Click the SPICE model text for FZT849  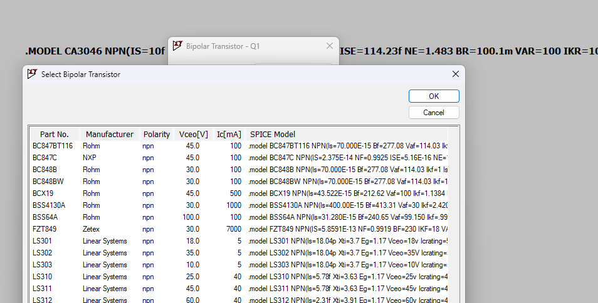(x=348, y=229)
